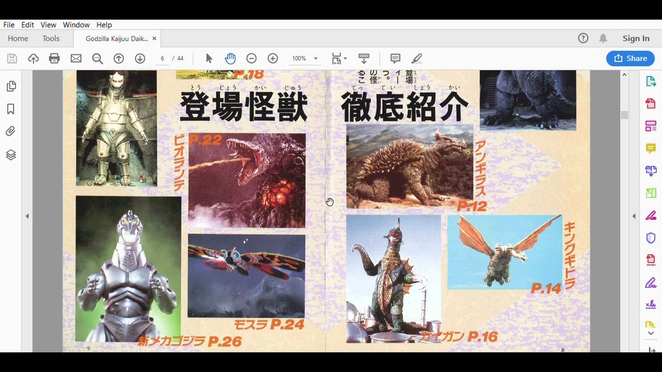Click the "P.22" page reference text
This screenshot has width=662, height=372.
pos(206,139)
